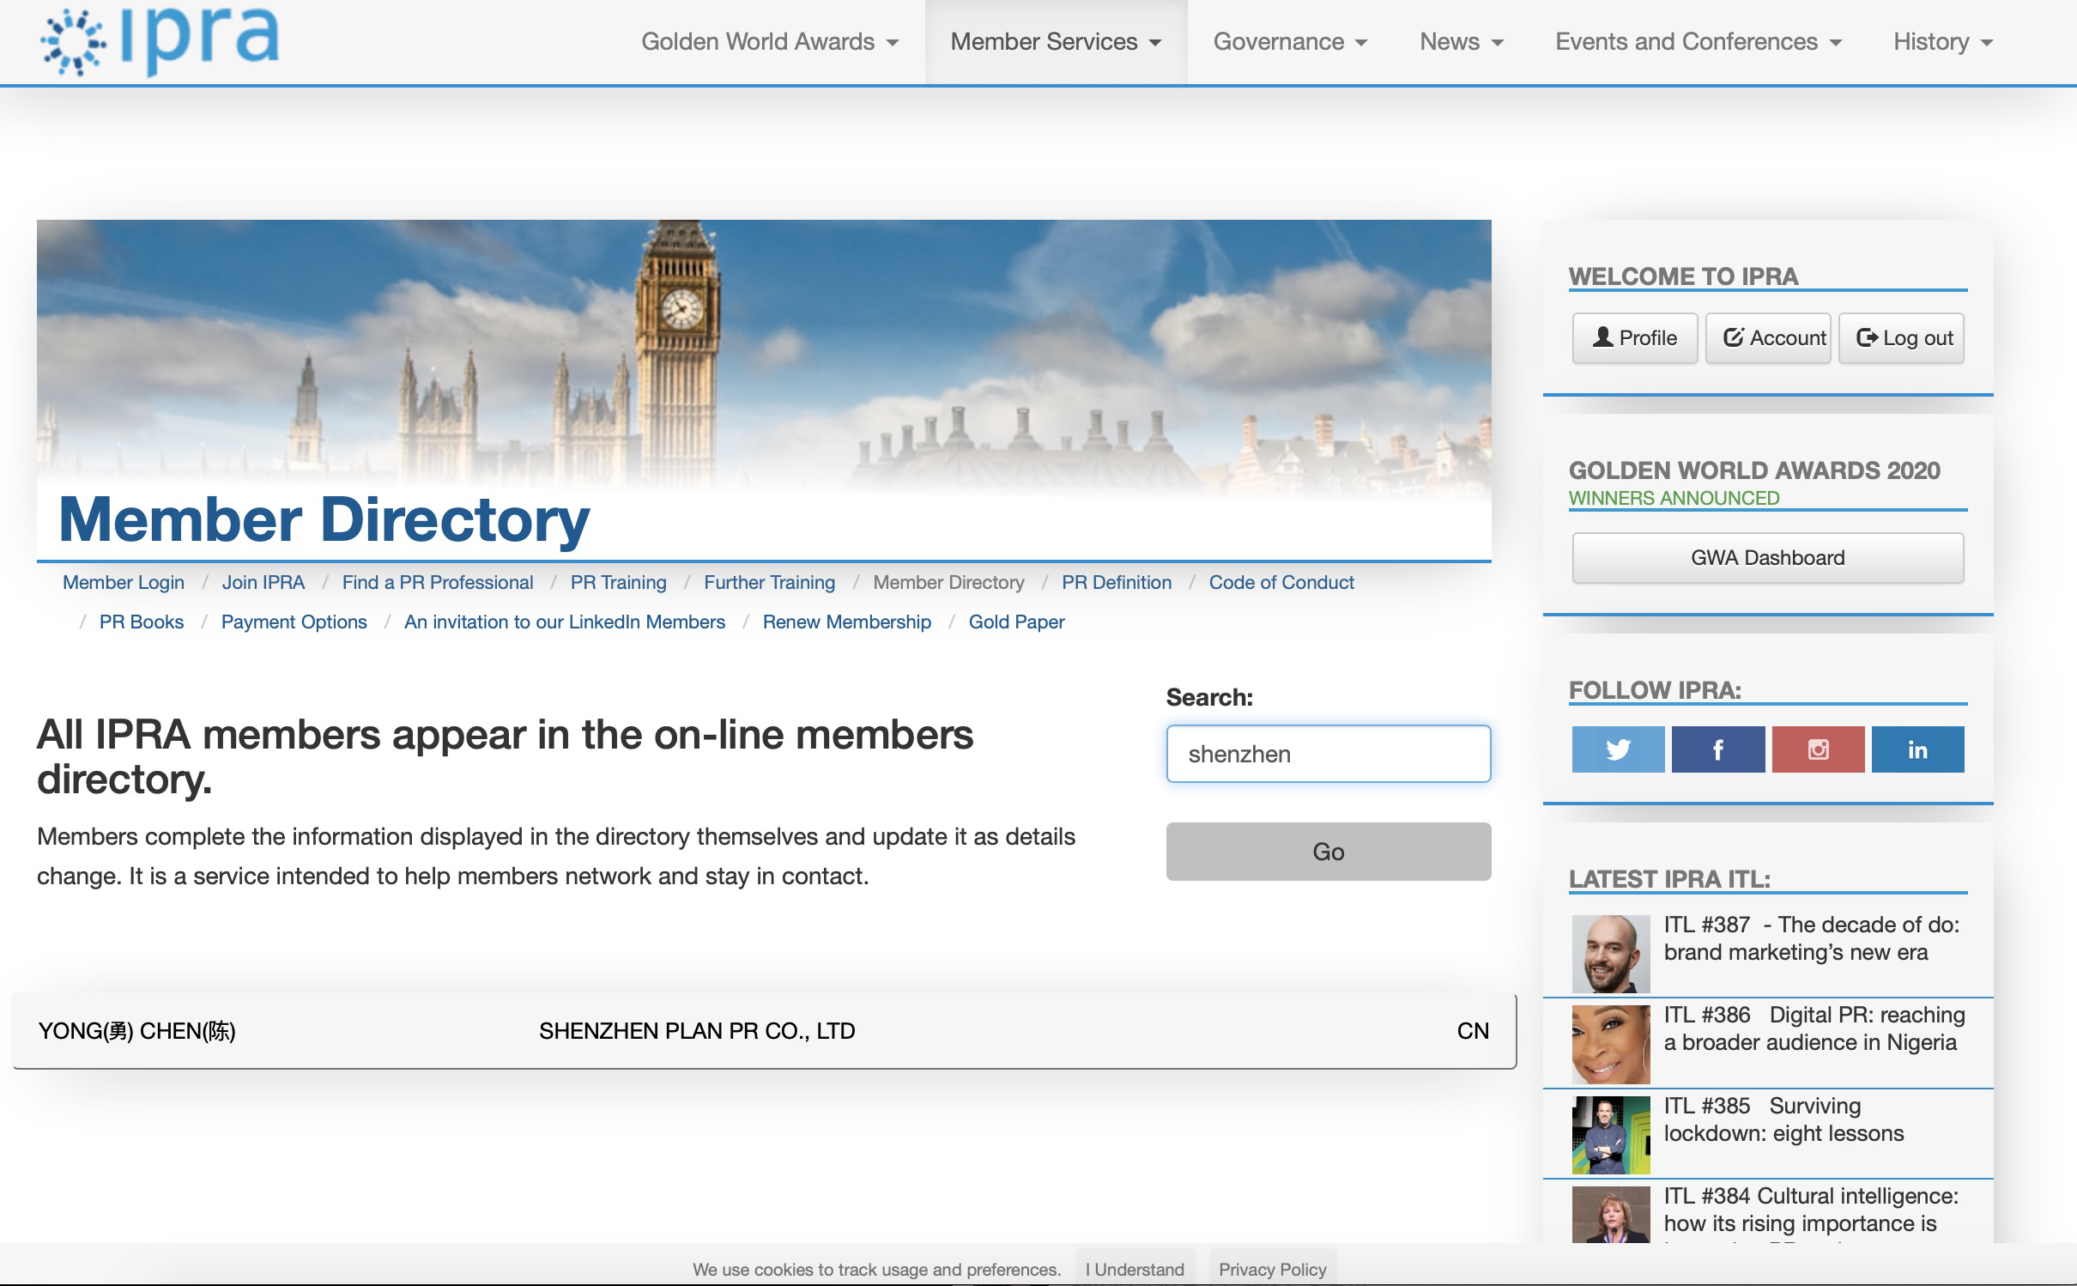The image size is (2077, 1286).
Task: Open ITL #387 thumbnail photo
Action: click(1611, 954)
